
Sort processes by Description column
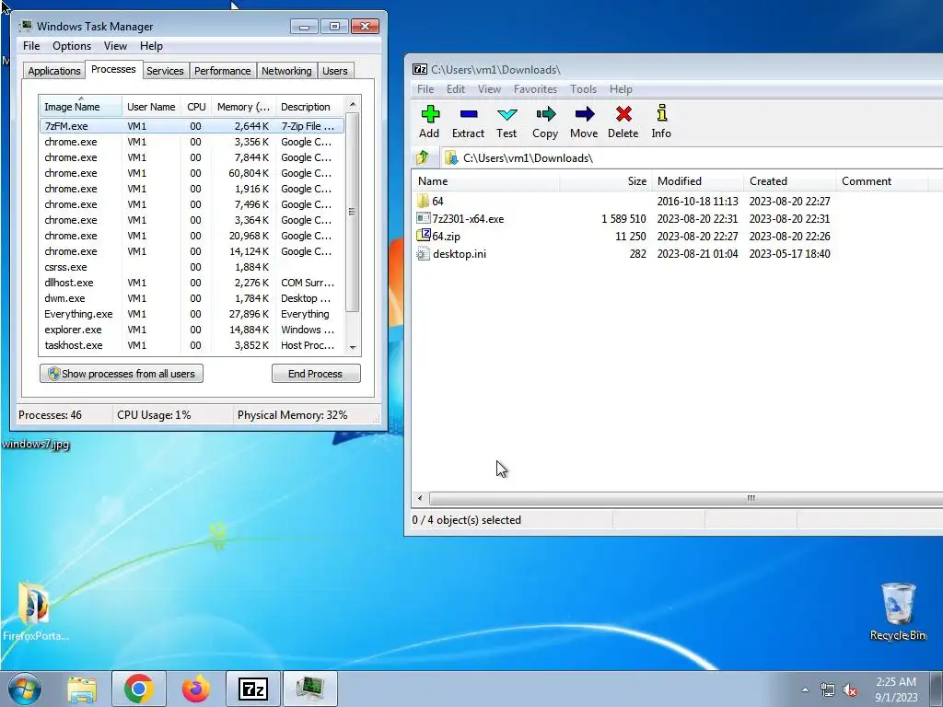(309, 107)
